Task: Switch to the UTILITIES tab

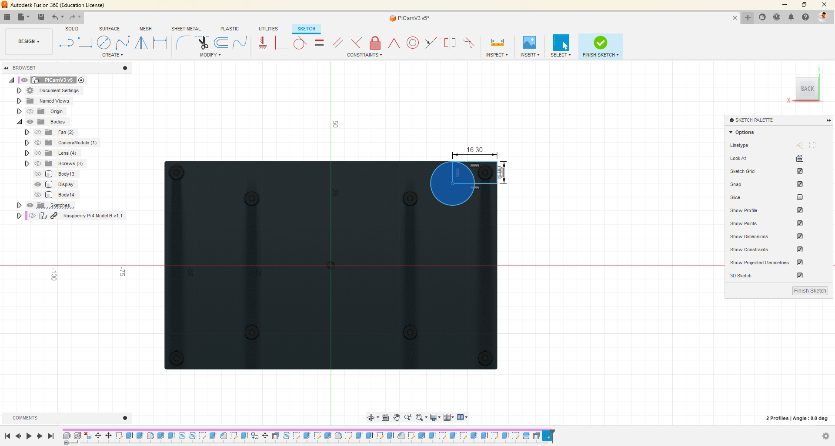Action: point(268,29)
